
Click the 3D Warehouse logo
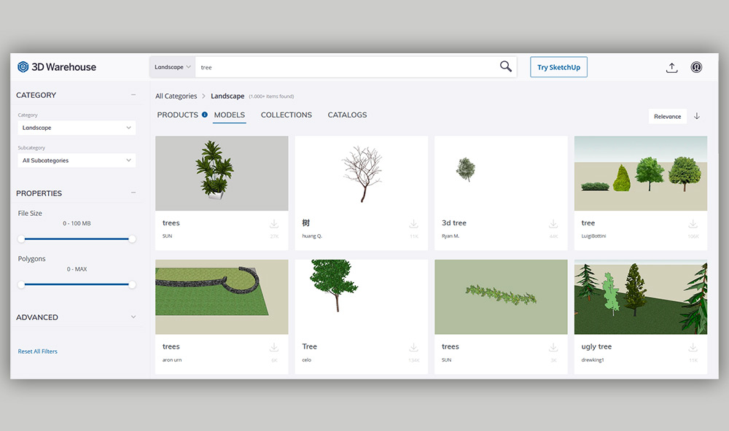click(57, 67)
